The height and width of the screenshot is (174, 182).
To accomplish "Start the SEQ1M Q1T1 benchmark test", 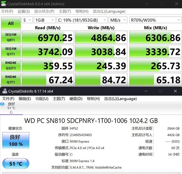I will [11, 51].
